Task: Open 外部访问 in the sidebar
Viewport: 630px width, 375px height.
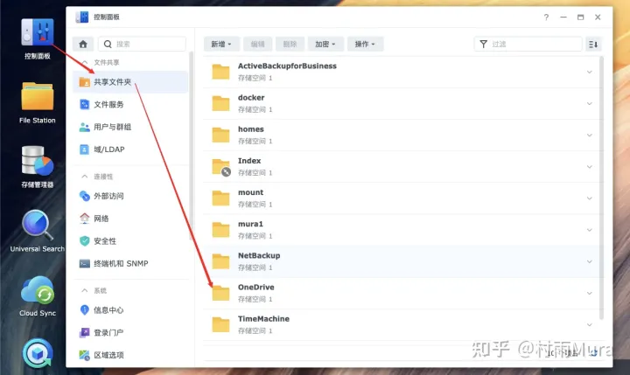Action: click(x=130, y=196)
